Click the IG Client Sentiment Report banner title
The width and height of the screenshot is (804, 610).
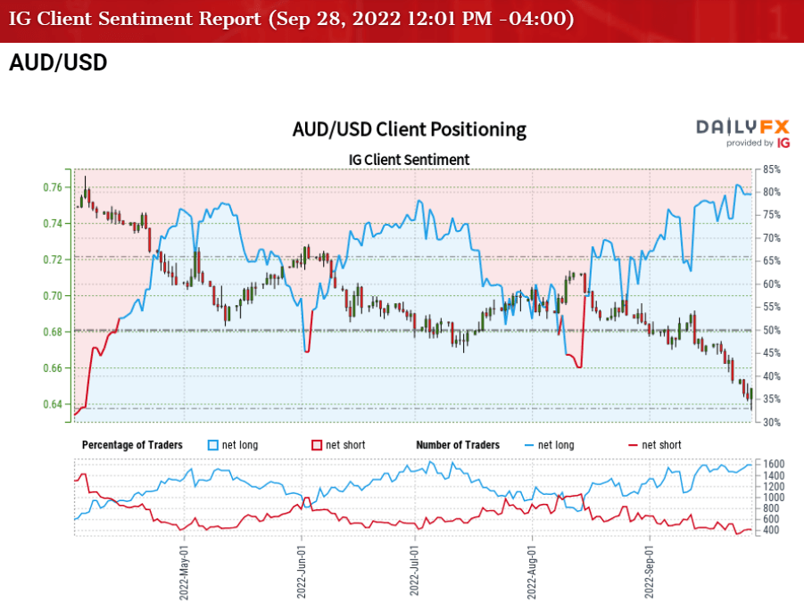[x=287, y=20]
